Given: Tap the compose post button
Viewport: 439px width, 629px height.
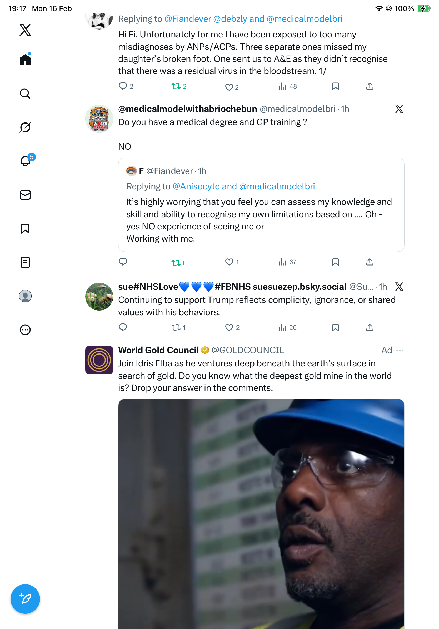Looking at the screenshot, I should coord(25,599).
